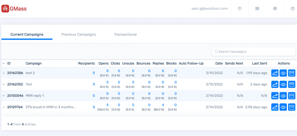This screenshot has width=297, height=136.
Task: Open report chart icon for test 2
Action: tap(275, 73)
